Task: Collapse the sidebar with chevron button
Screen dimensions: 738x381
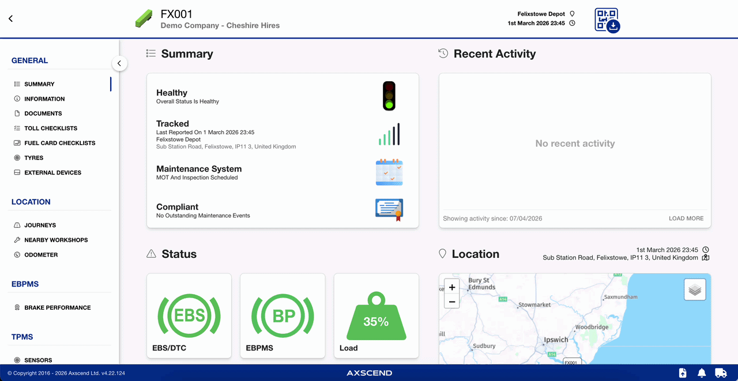Action: (x=119, y=63)
